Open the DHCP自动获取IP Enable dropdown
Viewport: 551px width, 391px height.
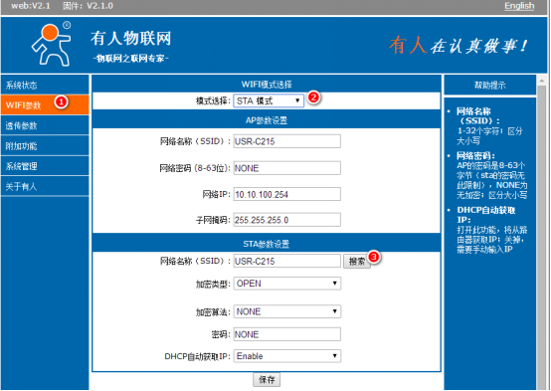click(287, 356)
